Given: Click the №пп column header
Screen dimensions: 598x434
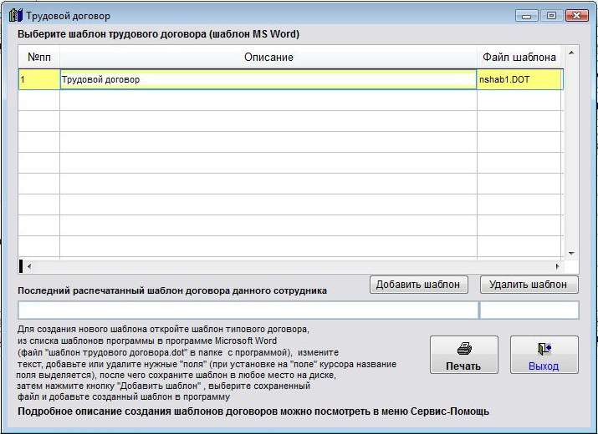Looking at the screenshot, I should coord(39,57).
